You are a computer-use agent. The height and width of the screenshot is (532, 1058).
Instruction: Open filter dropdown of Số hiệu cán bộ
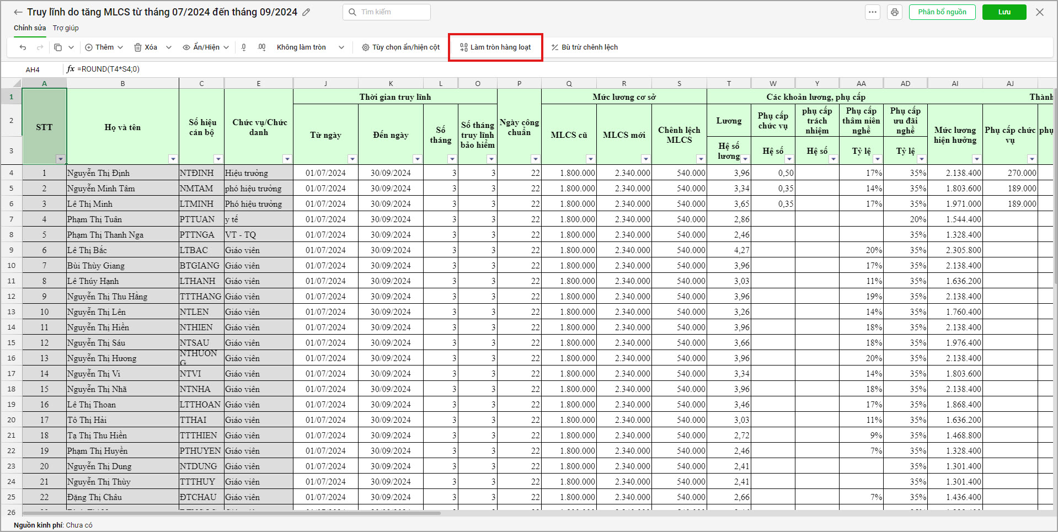tap(218, 159)
